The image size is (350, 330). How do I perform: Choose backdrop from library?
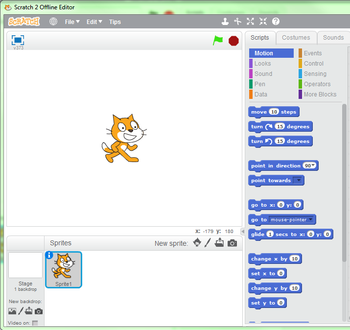[x=12, y=311]
